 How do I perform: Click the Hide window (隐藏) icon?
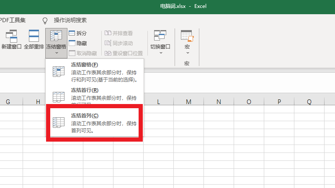tap(72, 43)
